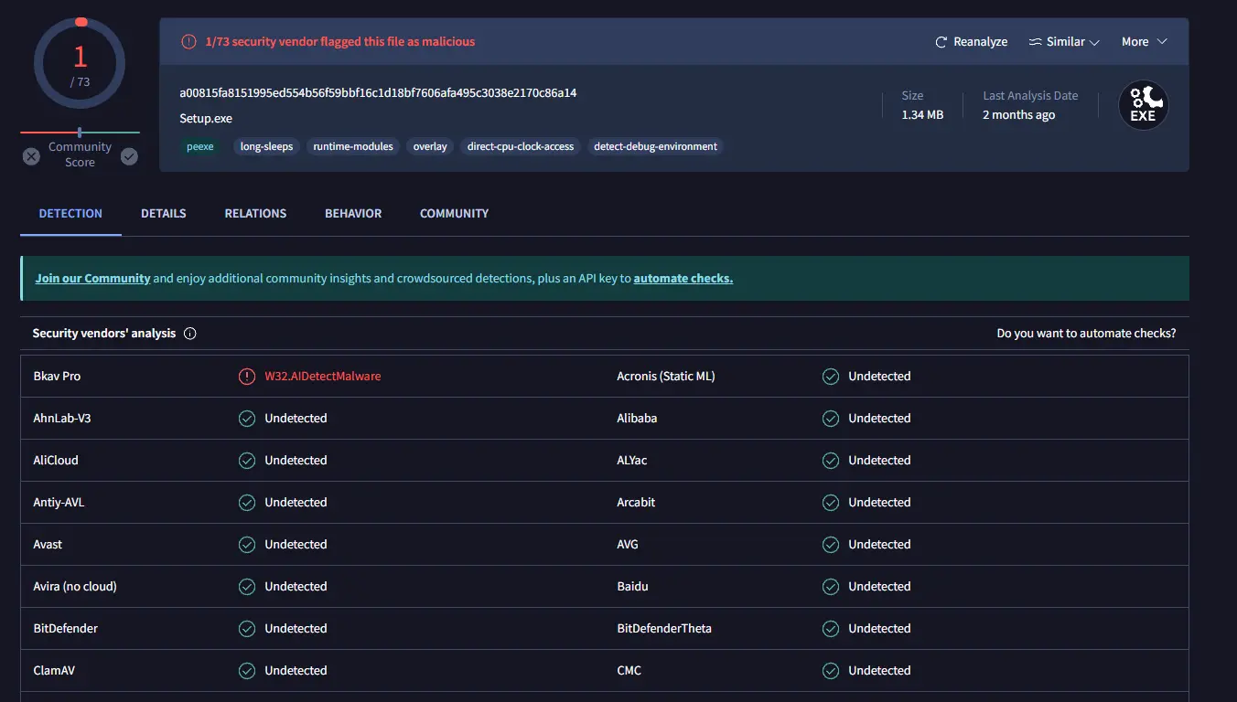Click the ClamAV vendor name

[x=54, y=671]
